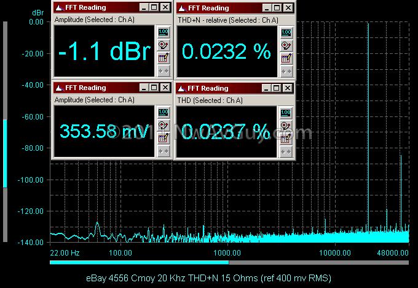
Task: Close the THD 0.0237 % FFT Reading window
Action: (288, 88)
